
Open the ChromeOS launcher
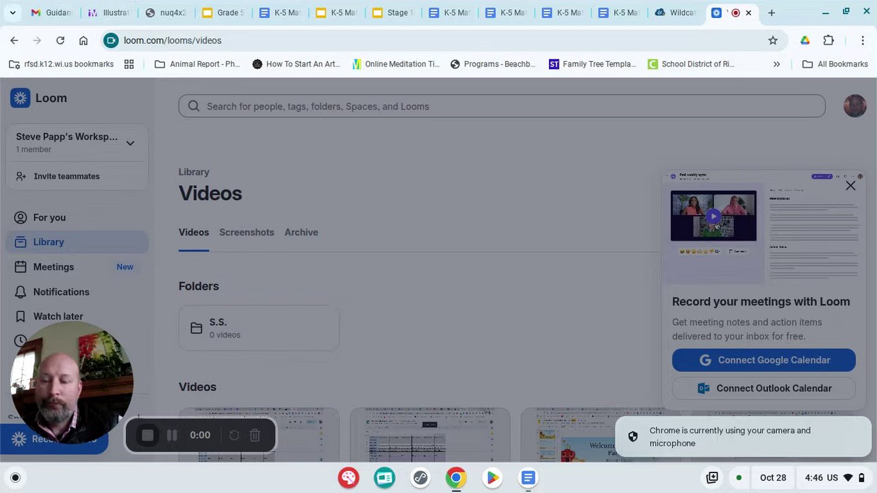(16, 478)
